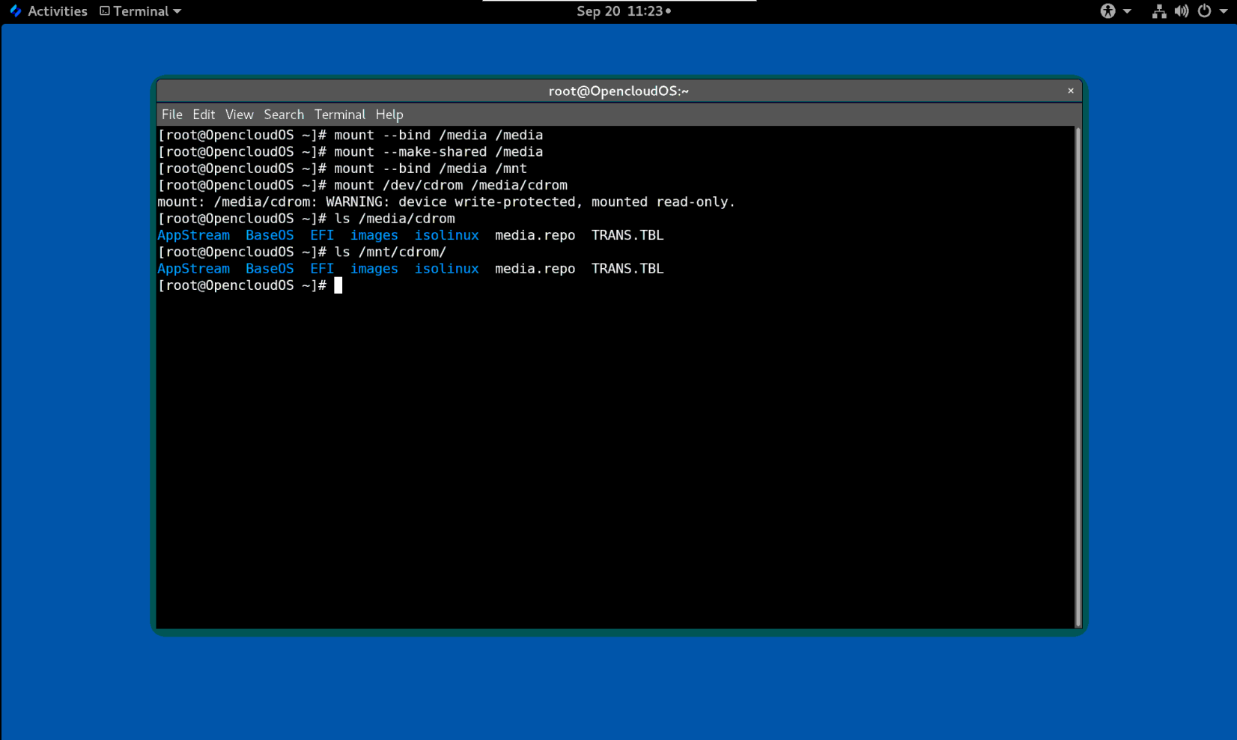Click the terminal icon next to Terminal label

click(x=105, y=11)
